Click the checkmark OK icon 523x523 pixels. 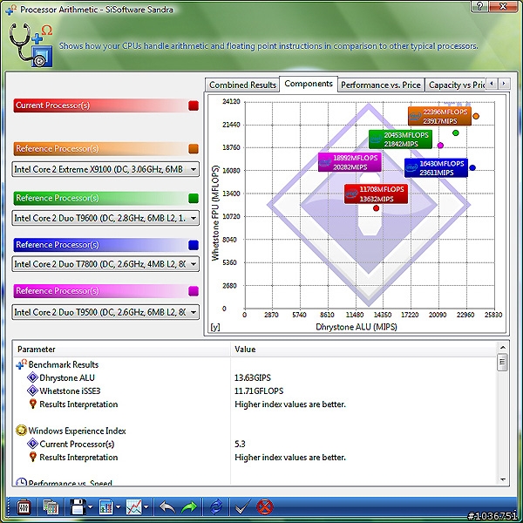coord(242,507)
